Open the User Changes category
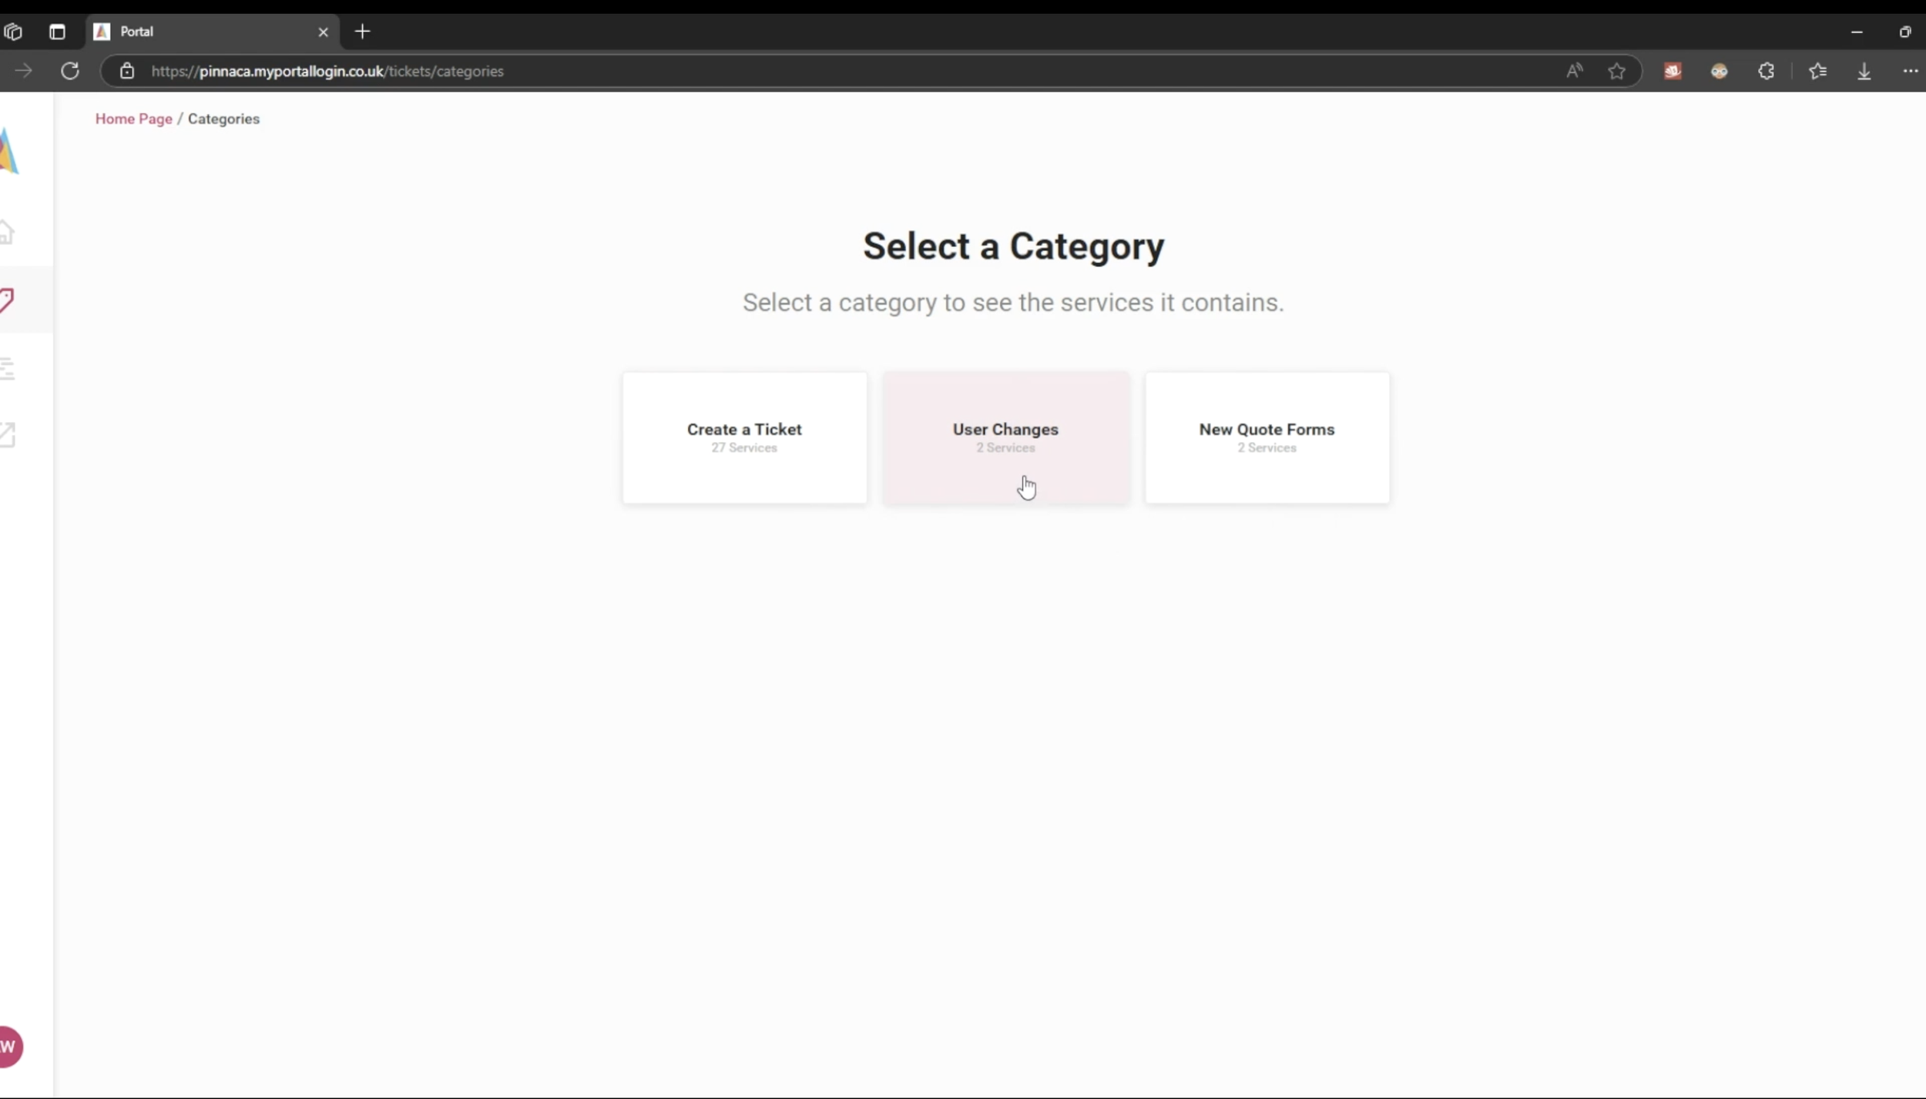This screenshot has height=1099, width=1926. pyautogui.click(x=1005, y=437)
